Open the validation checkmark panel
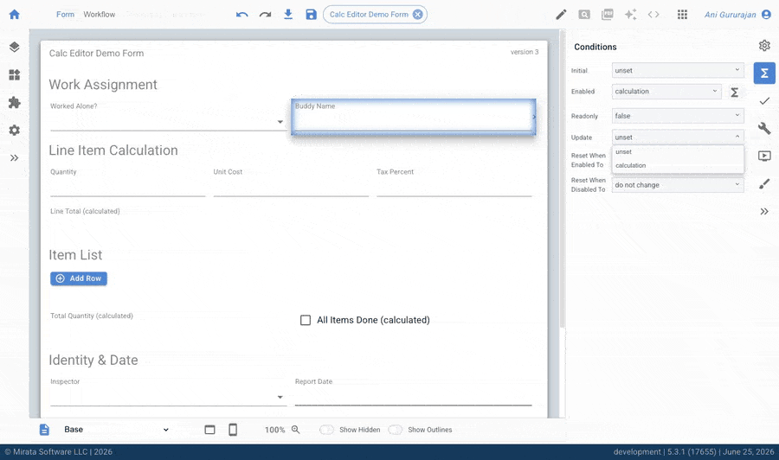 click(764, 101)
